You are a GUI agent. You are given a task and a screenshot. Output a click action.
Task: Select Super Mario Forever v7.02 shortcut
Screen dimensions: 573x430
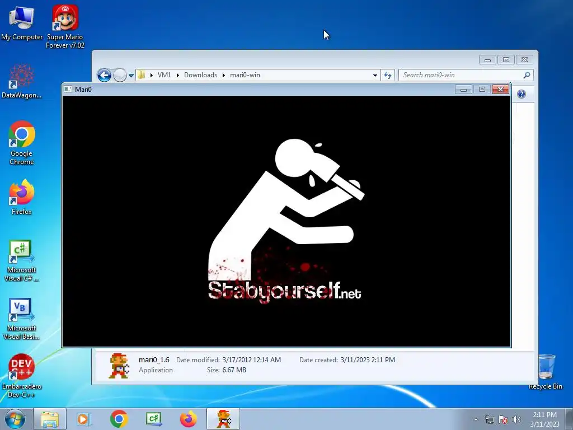65,26
